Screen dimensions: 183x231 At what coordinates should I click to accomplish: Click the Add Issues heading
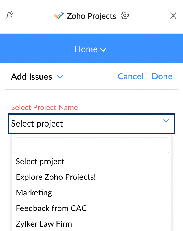pyautogui.click(x=32, y=77)
